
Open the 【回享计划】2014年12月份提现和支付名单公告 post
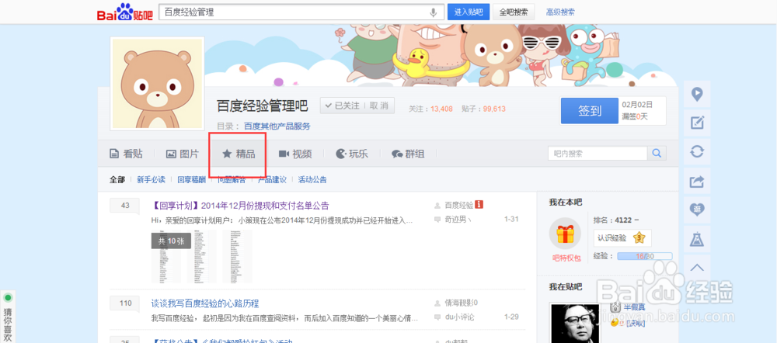tap(240, 206)
